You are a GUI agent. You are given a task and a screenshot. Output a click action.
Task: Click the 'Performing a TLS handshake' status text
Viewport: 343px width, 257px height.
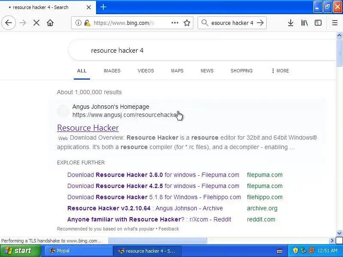pos(51,241)
